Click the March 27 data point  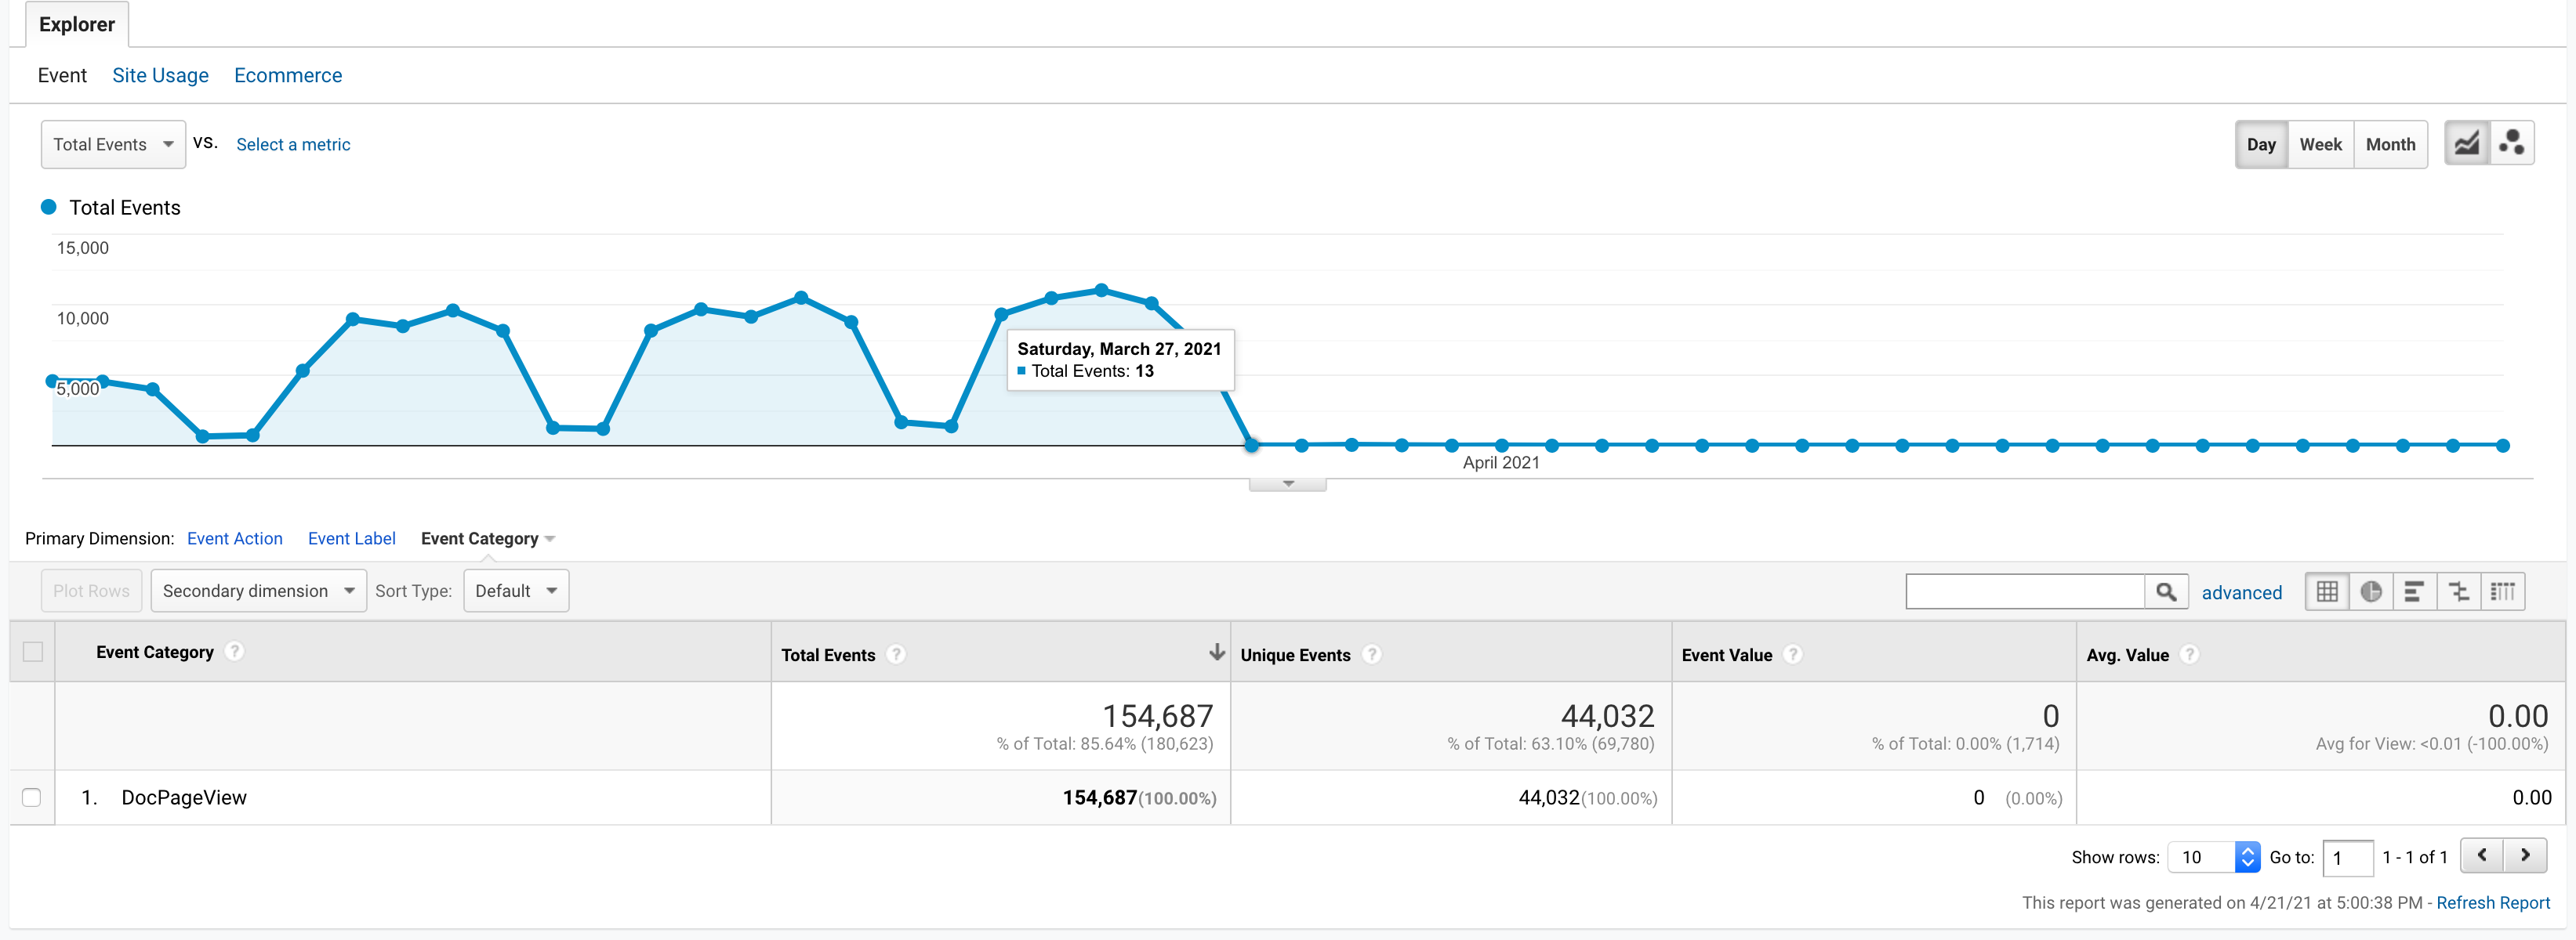[x=1251, y=446]
